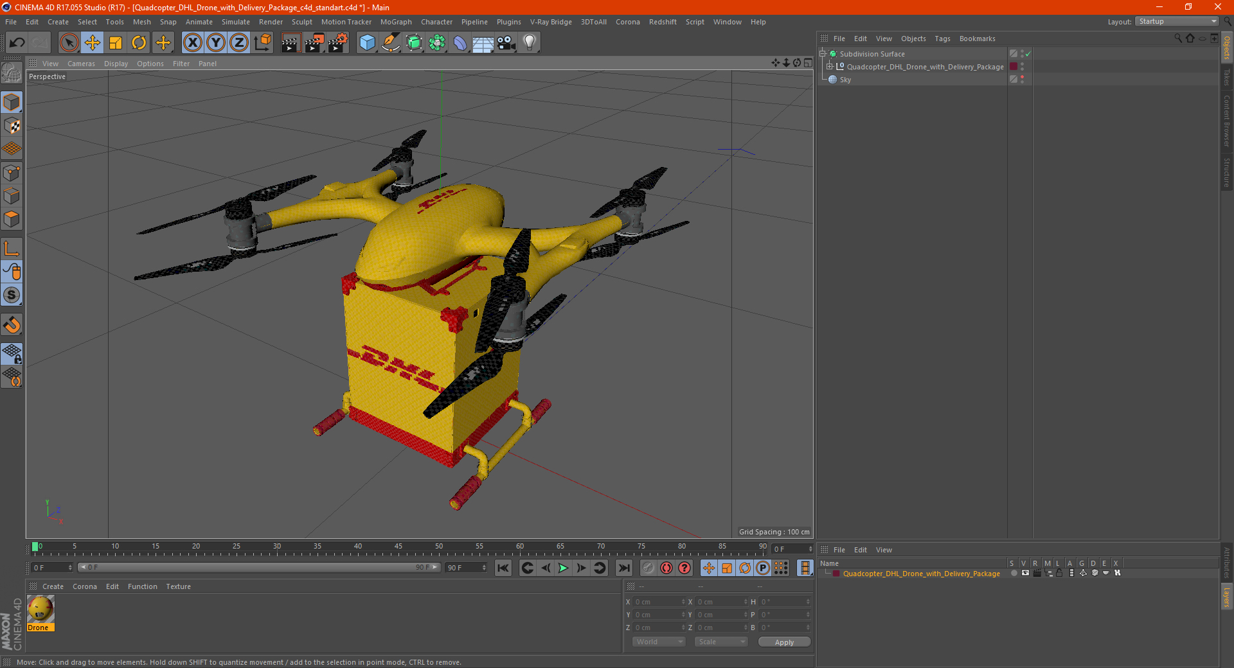
Task: Click the Apply coordinates button
Action: pyautogui.click(x=784, y=642)
